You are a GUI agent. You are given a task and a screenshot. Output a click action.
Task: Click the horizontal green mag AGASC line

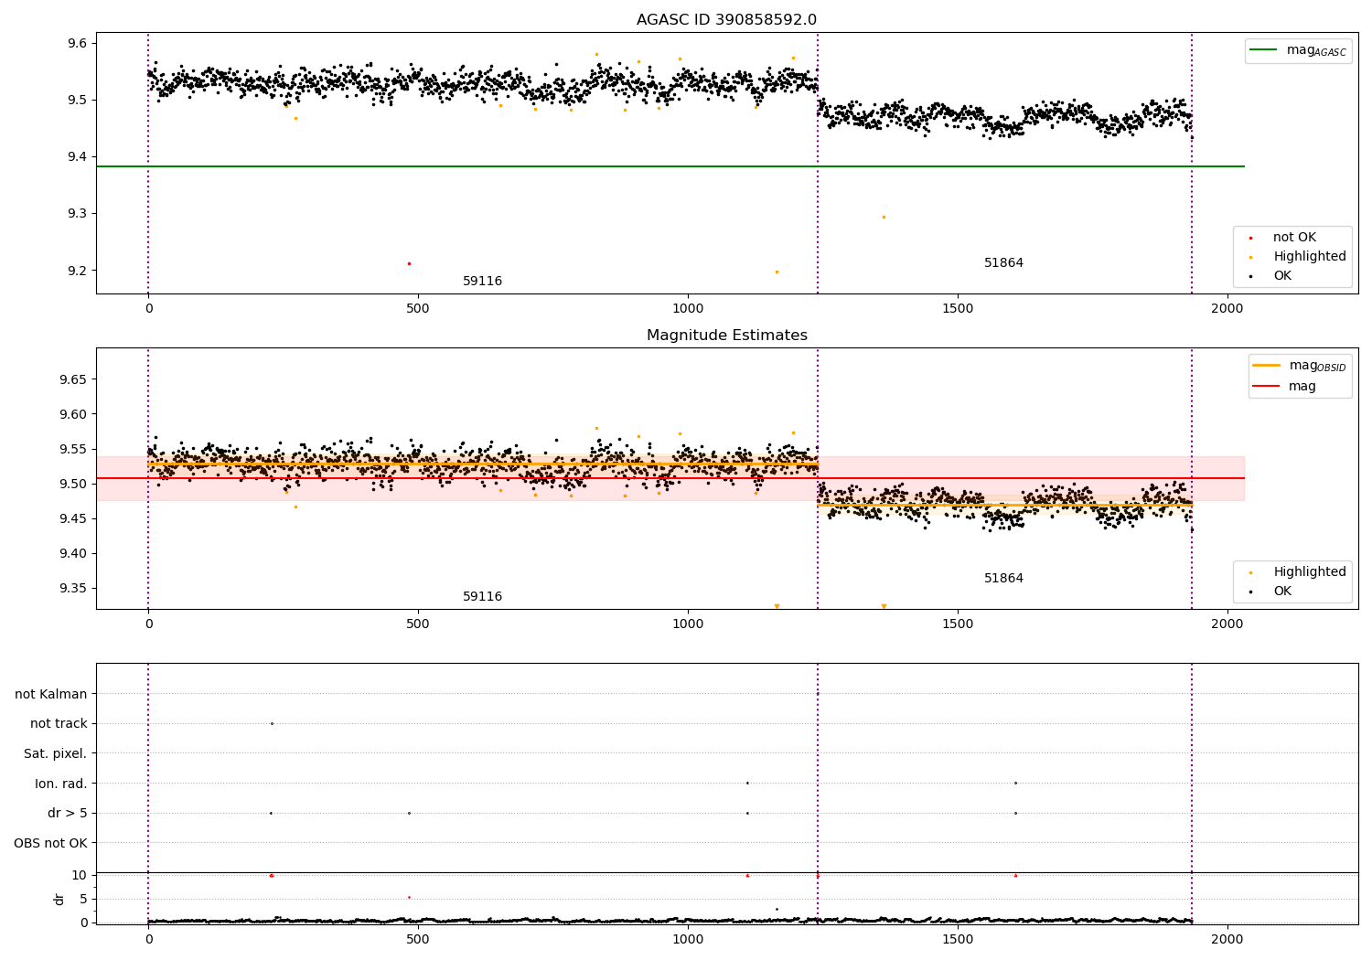pyautogui.click(x=670, y=166)
